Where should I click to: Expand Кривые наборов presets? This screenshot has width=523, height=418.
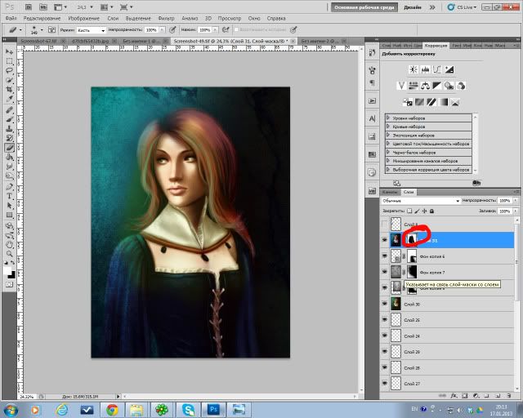[388, 127]
